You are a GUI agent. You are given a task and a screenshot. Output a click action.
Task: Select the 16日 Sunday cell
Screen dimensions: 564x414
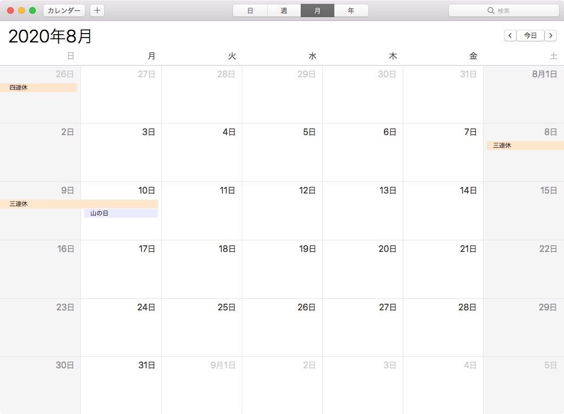tap(40, 269)
